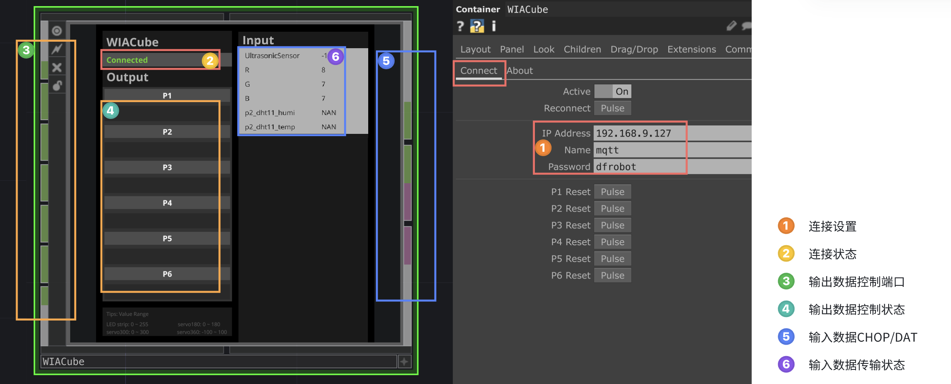951x384 pixels.
Task: Open operator help question mark icon
Action: 460,26
